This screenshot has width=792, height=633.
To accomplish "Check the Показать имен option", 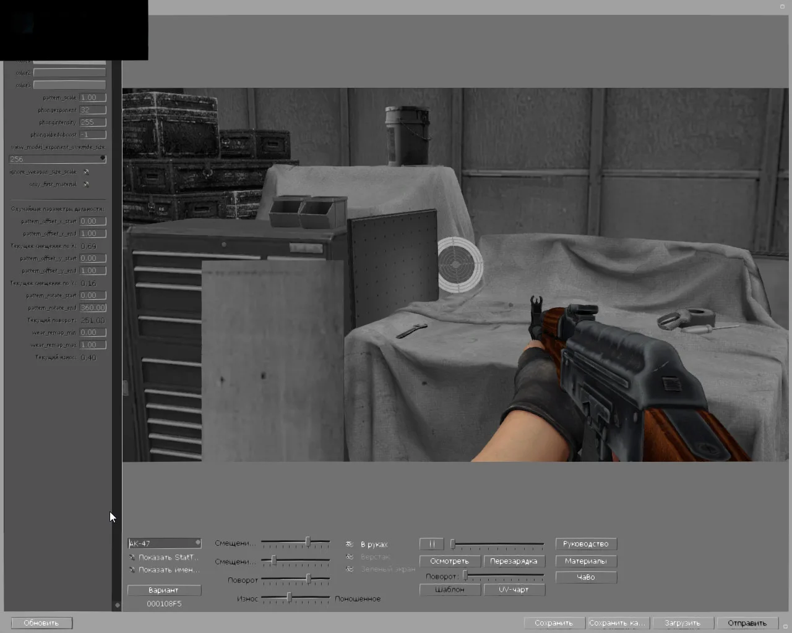I will click(132, 569).
